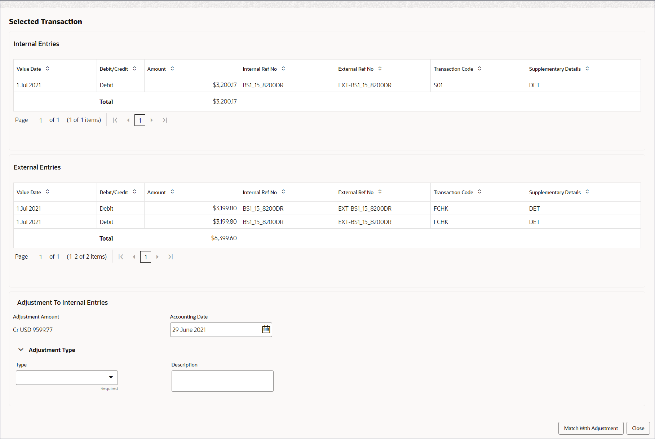The image size is (655, 439).
Task: Open the adjustment Type dropdown
Action: (x=111, y=377)
